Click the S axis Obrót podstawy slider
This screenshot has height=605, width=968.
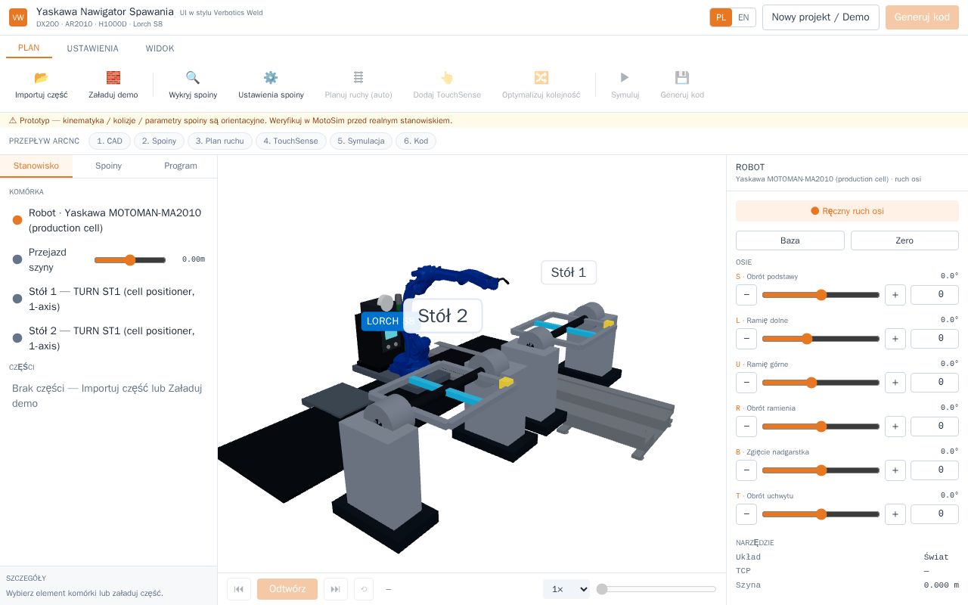[821, 295]
